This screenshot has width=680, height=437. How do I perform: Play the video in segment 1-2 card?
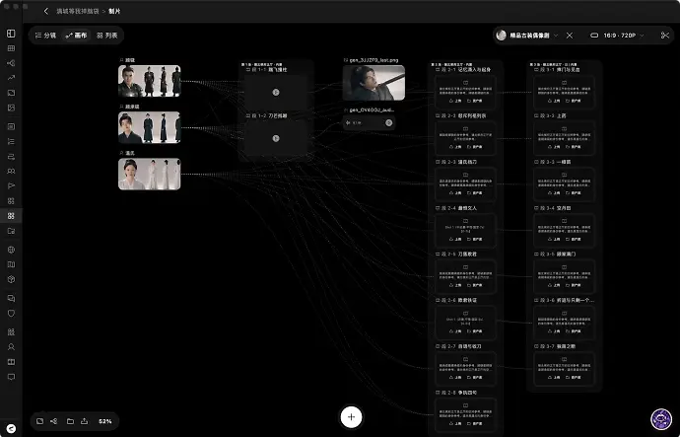tap(275, 138)
